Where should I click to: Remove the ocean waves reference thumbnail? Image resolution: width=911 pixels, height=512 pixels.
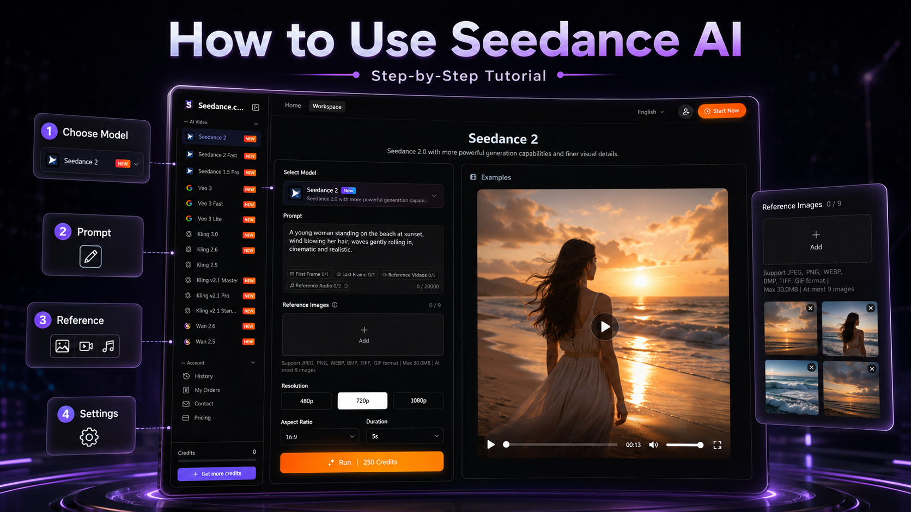point(811,367)
